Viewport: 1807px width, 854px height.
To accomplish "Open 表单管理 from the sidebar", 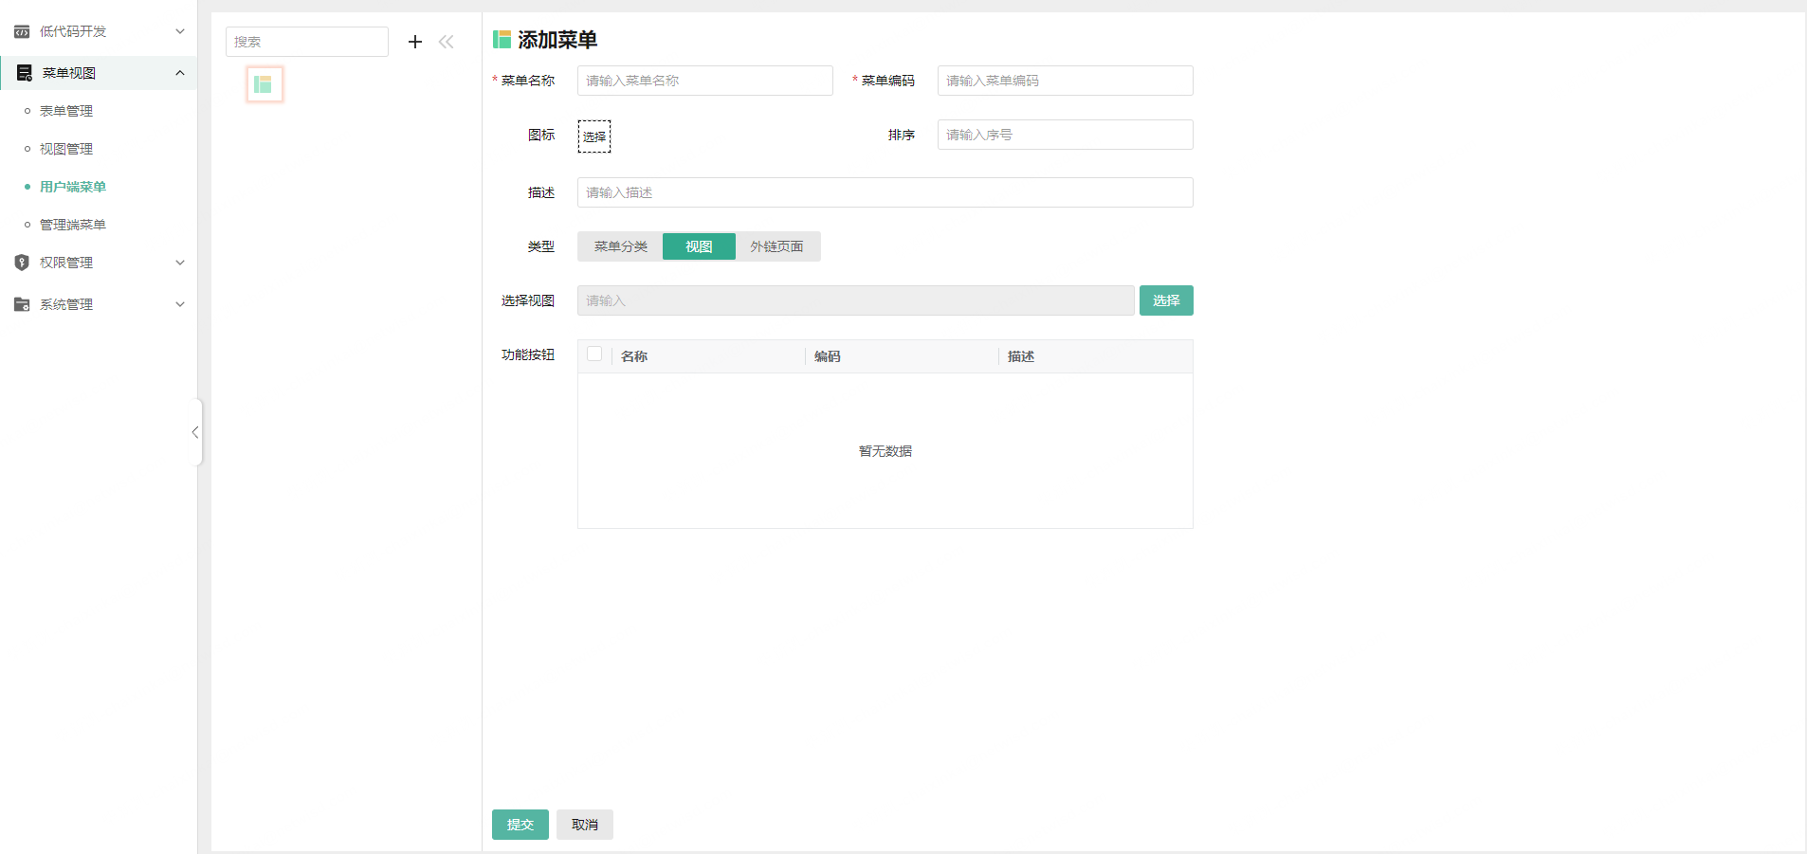I will coord(65,111).
